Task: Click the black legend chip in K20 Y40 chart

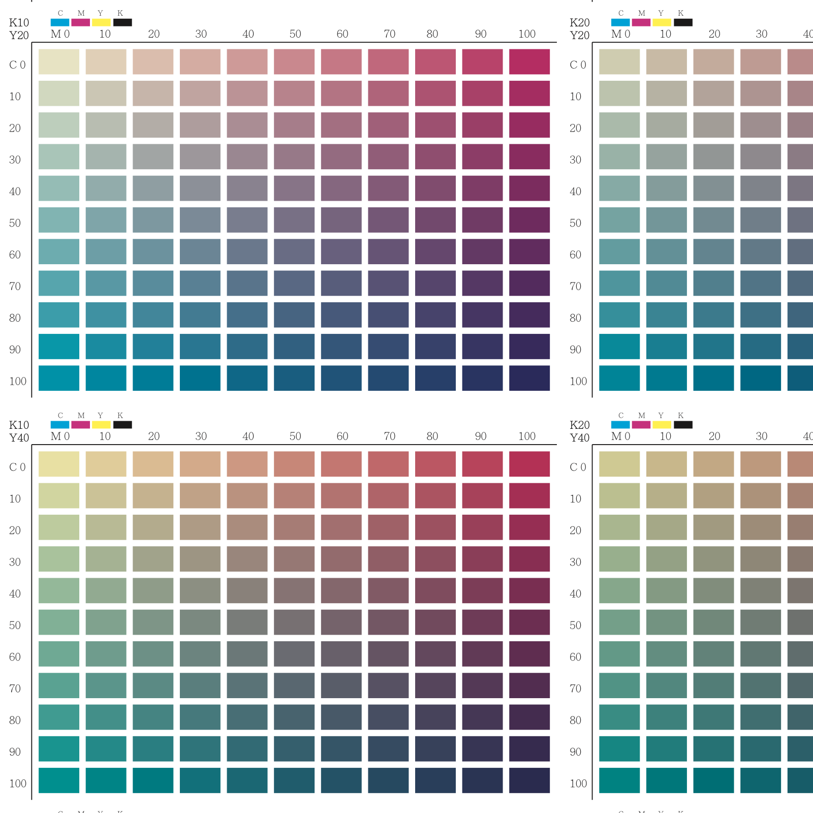Action: 683,425
